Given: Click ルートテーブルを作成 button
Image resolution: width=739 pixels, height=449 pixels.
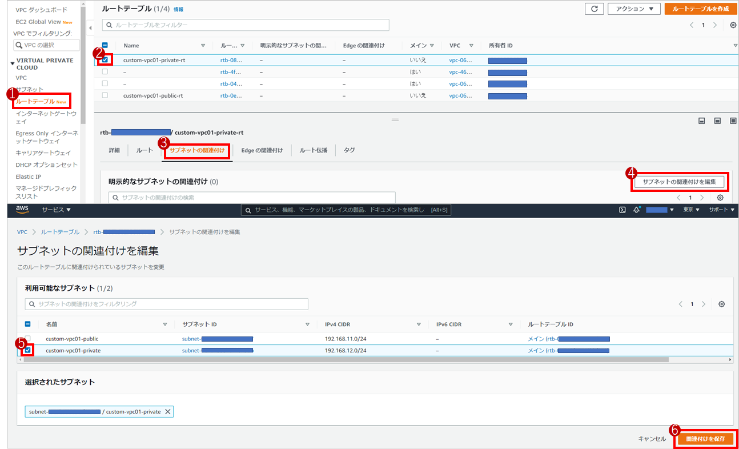Looking at the screenshot, I should pyautogui.click(x=701, y=9).
